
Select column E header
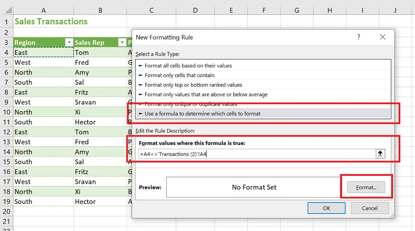pos(231,10)
